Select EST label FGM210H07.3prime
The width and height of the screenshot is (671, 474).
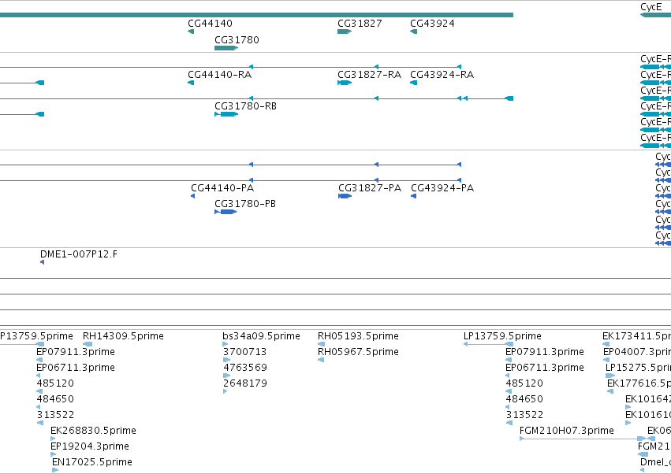coord(567,431)
